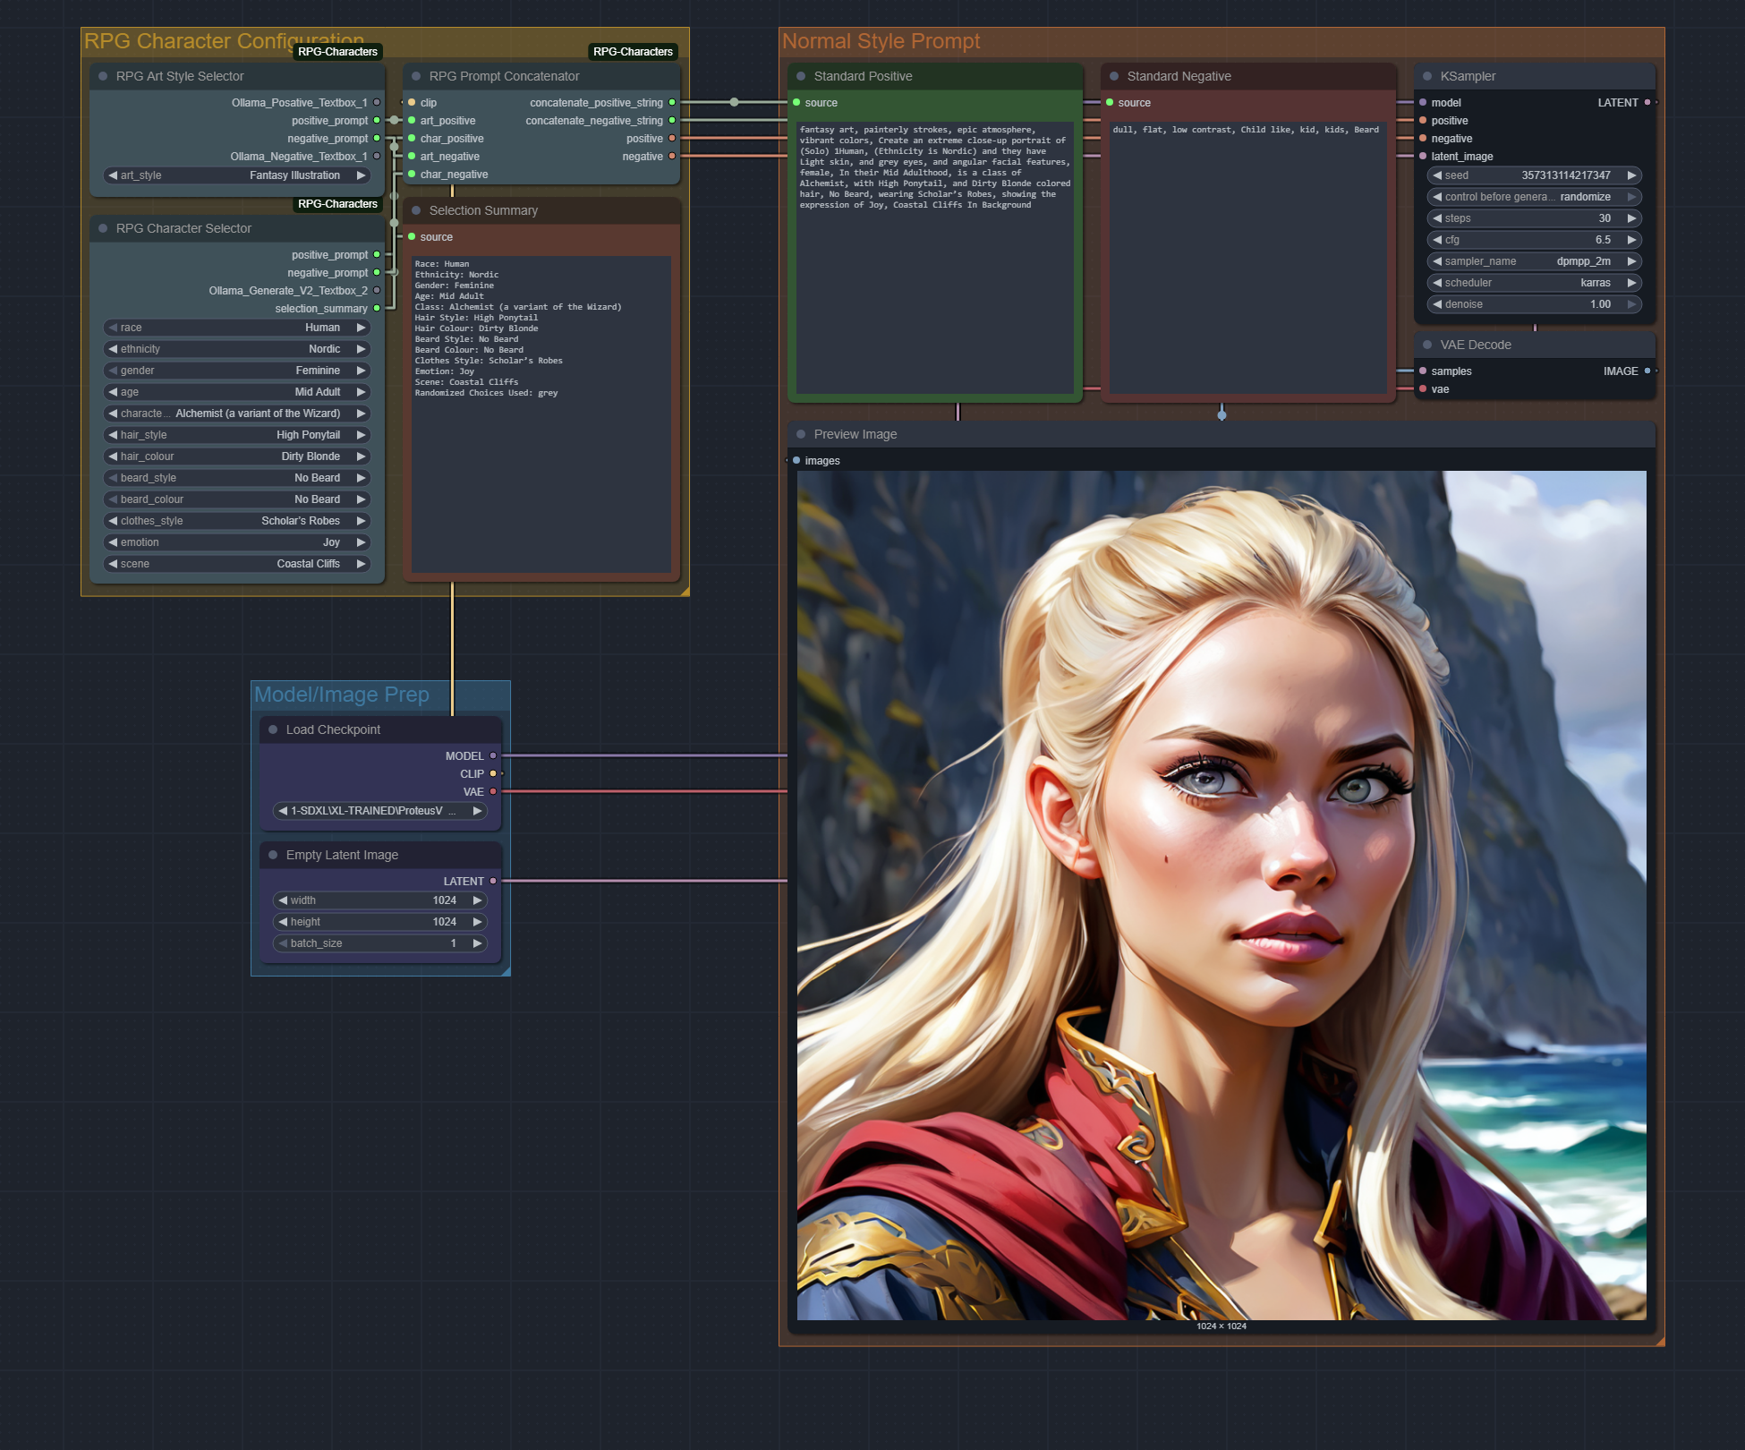Click the clip input socket on Concatenator
1745x1450 pixels.
point(412,103)
